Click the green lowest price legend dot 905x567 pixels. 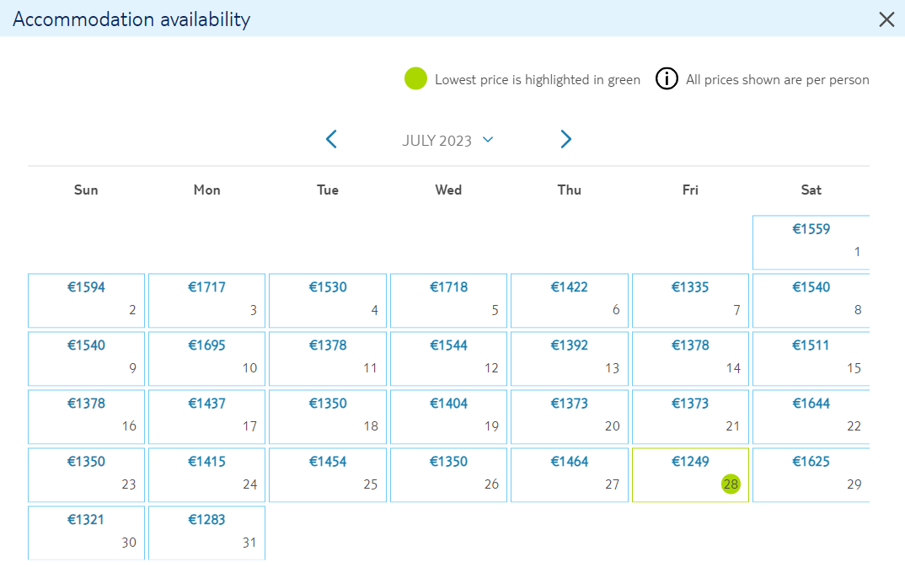415,78
